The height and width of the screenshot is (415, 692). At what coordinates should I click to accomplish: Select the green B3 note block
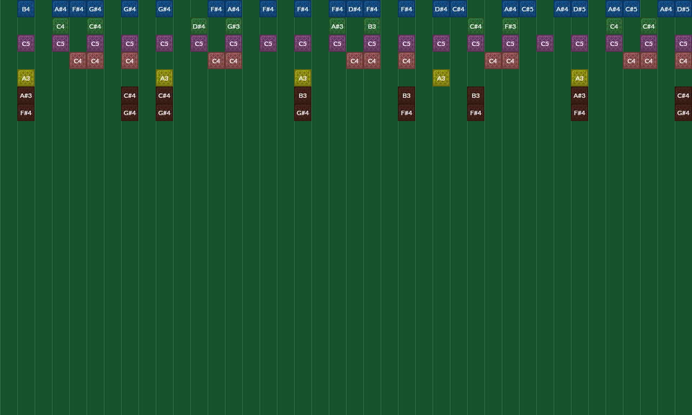click(x=372, y=26)
